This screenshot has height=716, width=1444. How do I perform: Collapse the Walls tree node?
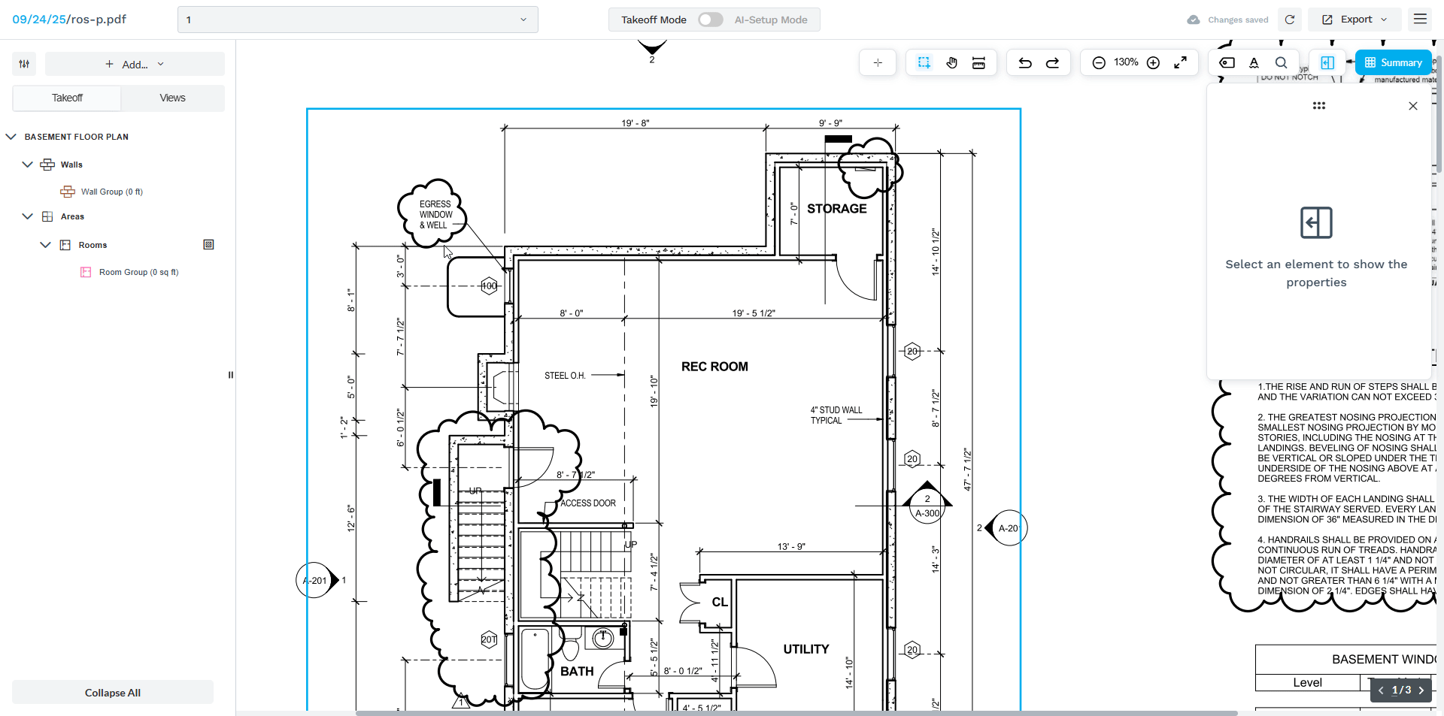pyautogui.click(x=28, y=165)
